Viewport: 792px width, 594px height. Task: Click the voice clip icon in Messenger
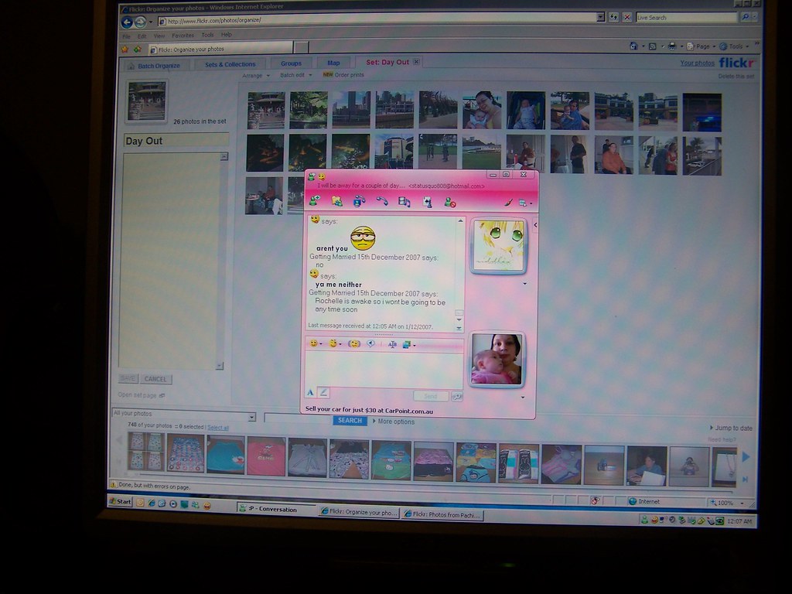coord(370,344)
